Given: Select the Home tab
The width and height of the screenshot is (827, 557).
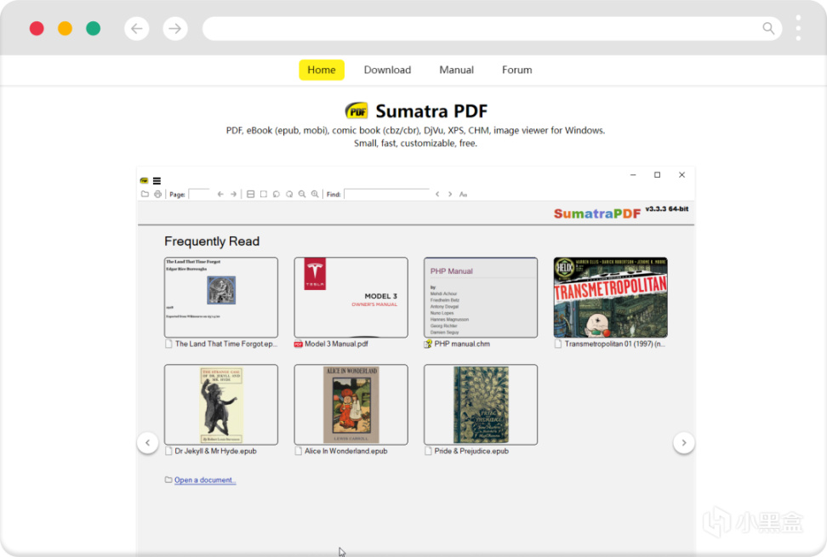Looking at the screenshot, I should [322, 70].
